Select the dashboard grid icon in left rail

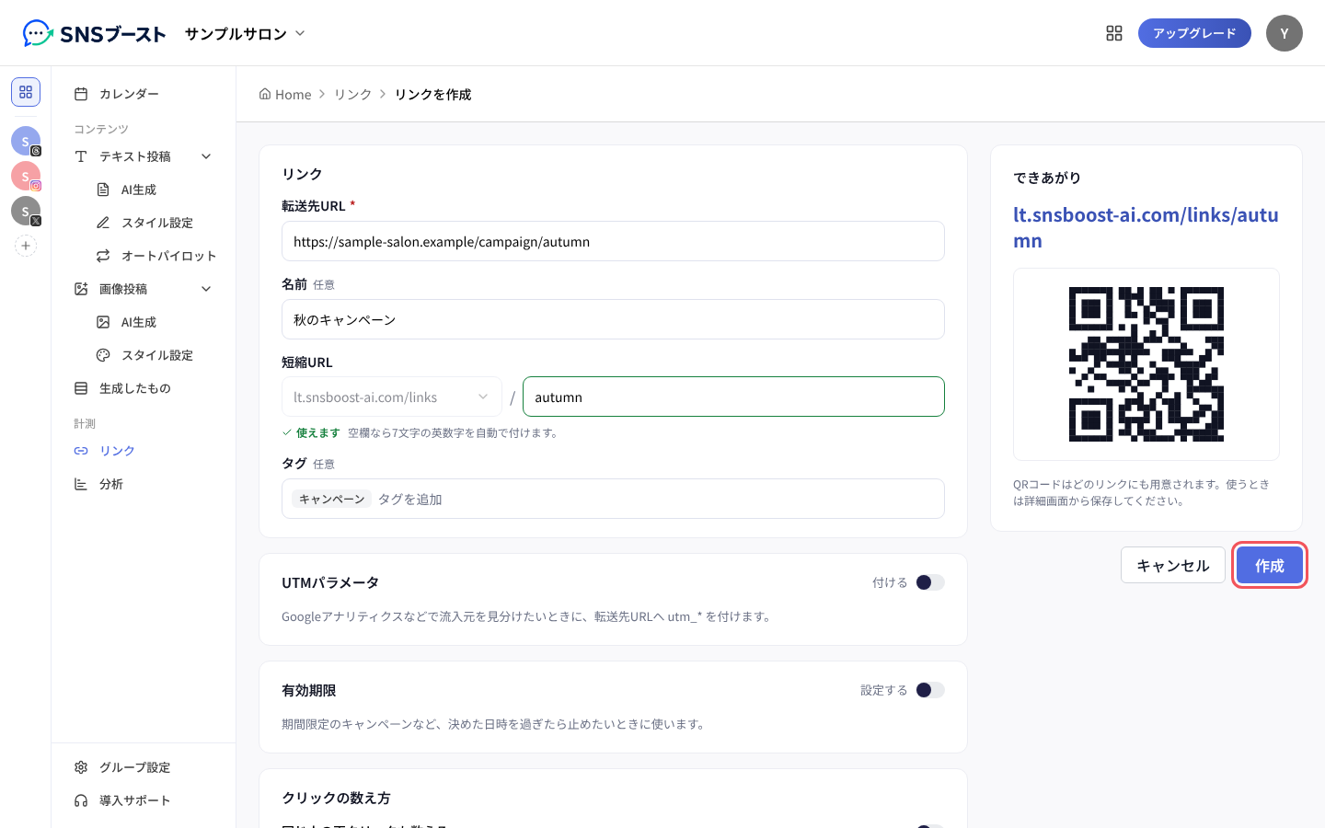[x=26, y=92]
